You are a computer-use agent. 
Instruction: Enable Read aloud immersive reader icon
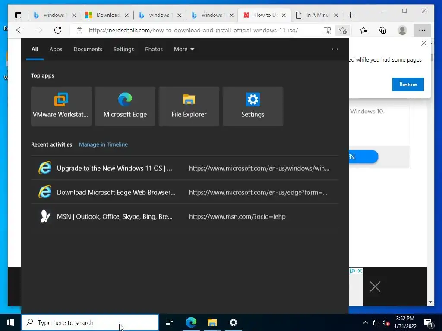tap(327, 30)
